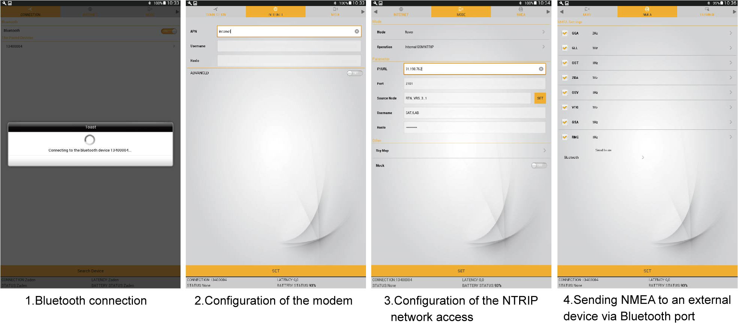Click the NMEA printer icon on the NMEA screen

click(647, 9)
